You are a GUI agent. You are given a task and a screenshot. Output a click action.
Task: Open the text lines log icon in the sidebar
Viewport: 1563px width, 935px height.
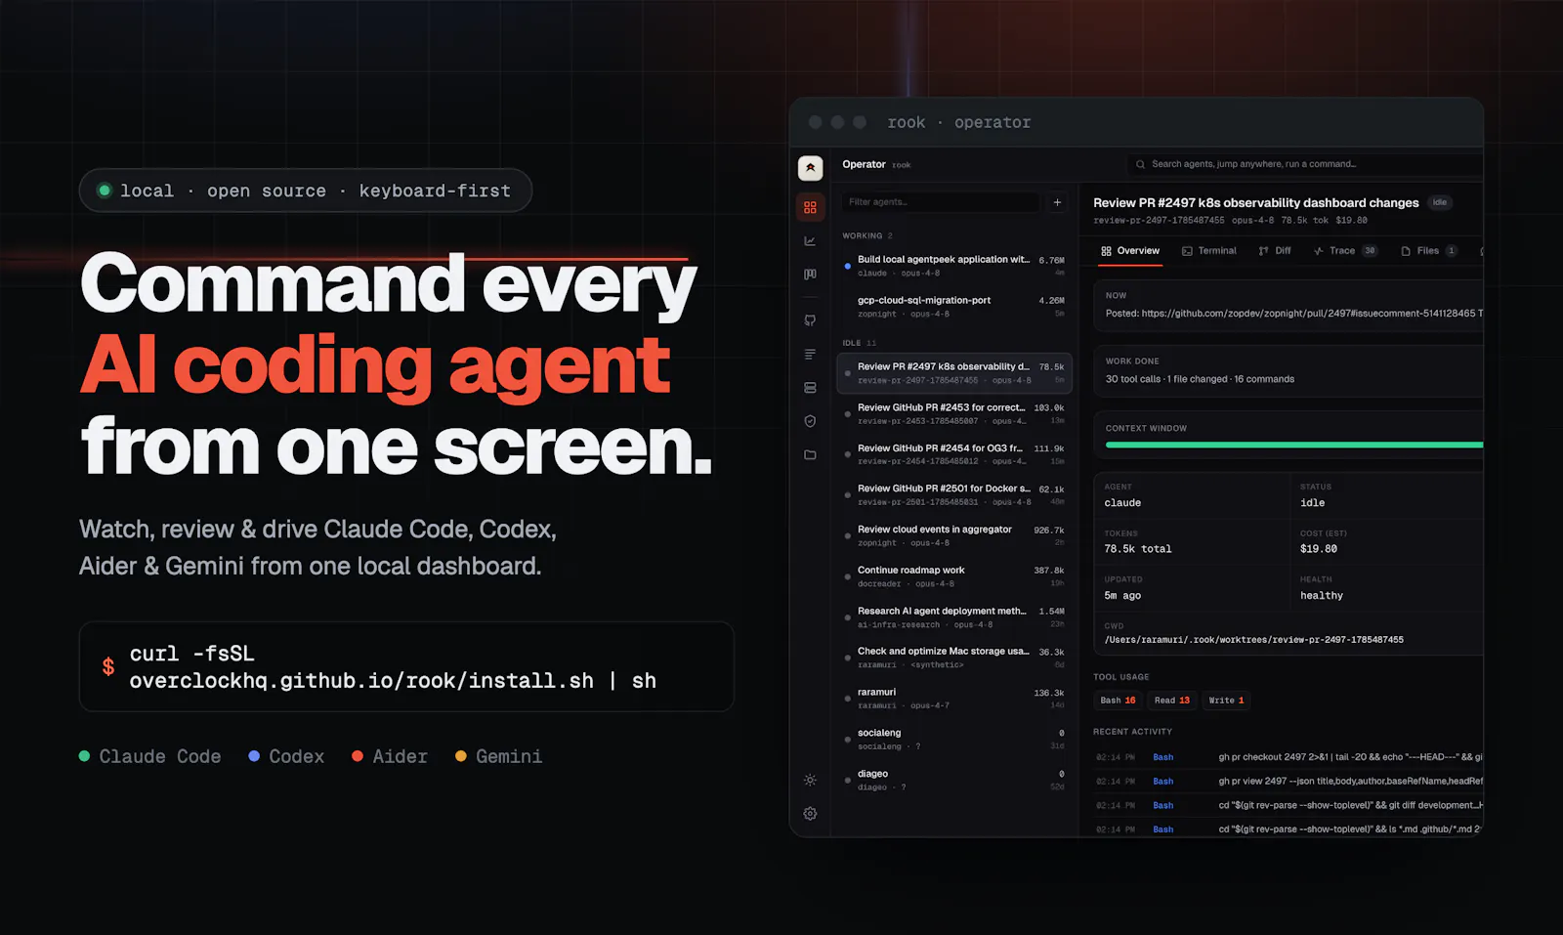point(810,355)
